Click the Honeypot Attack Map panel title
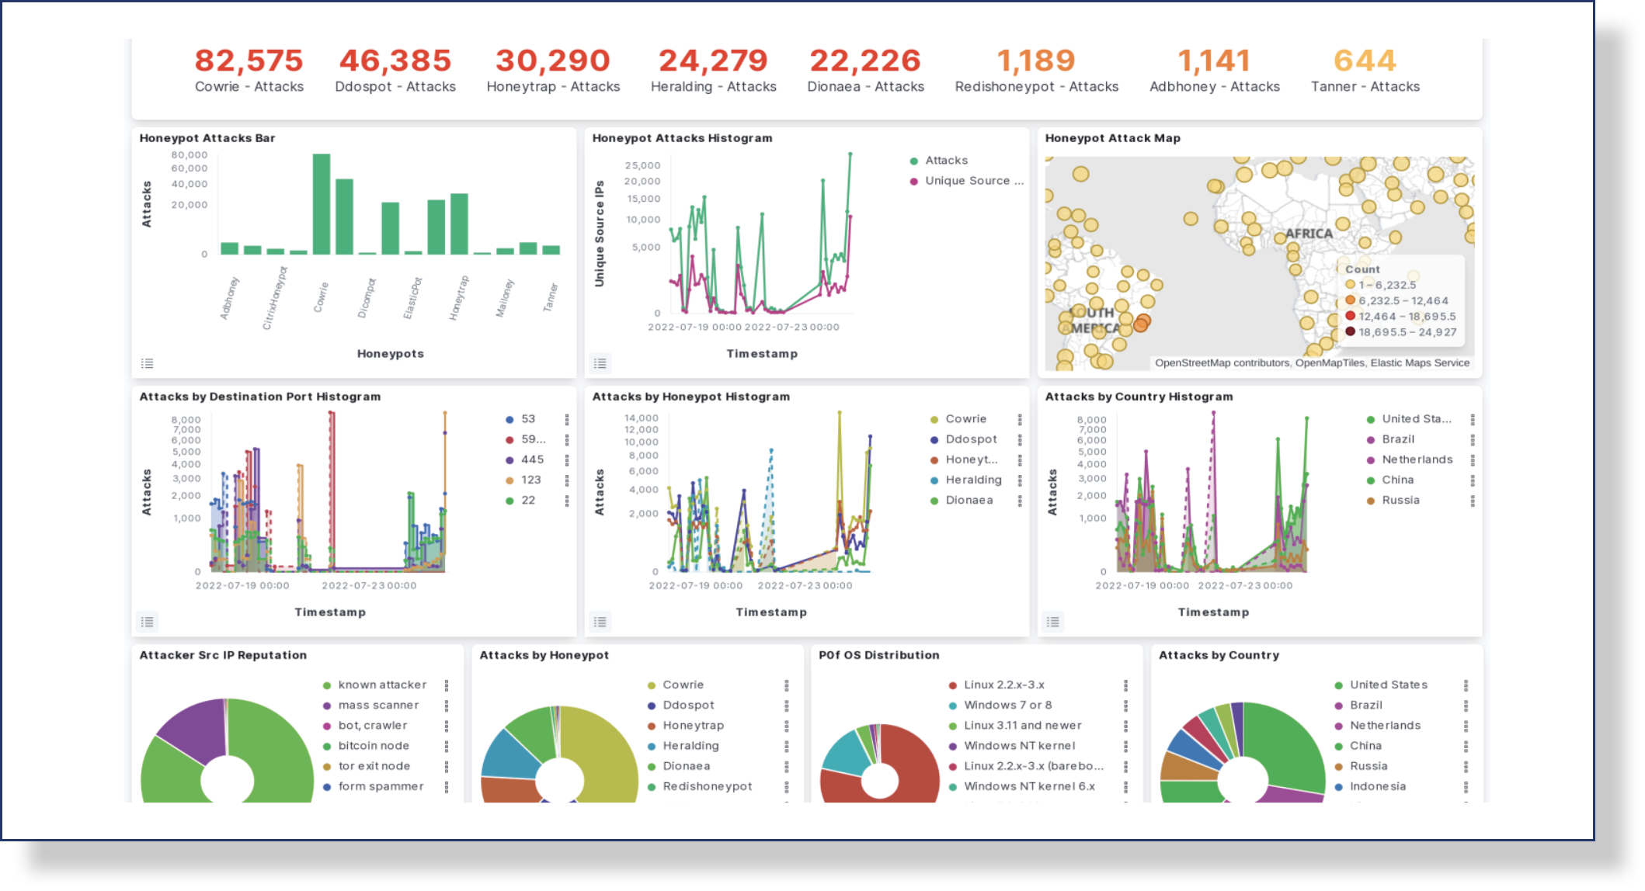Image resolution: width=1645 pixels, height=891 pixels. [x=1113, y=138]
